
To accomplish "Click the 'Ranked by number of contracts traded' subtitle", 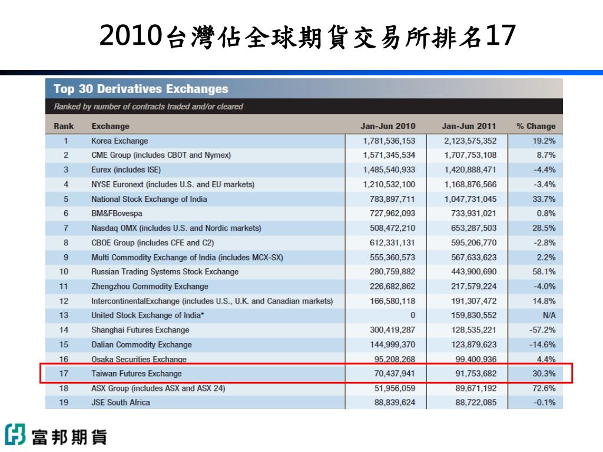I will (148, 107).
